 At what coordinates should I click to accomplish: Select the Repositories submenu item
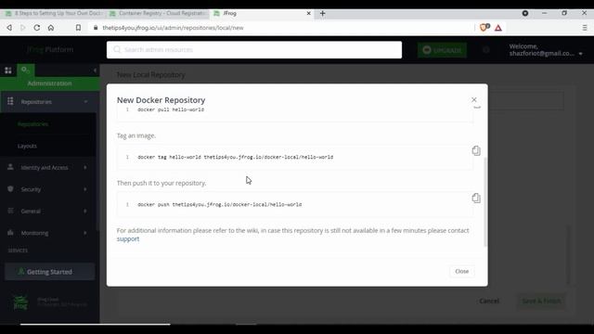click(33, 124)
